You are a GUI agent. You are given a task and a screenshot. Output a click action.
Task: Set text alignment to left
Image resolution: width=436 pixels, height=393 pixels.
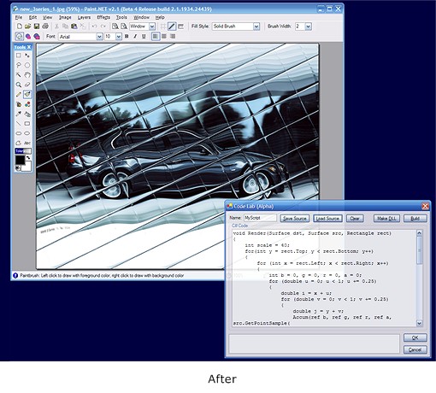156,37
